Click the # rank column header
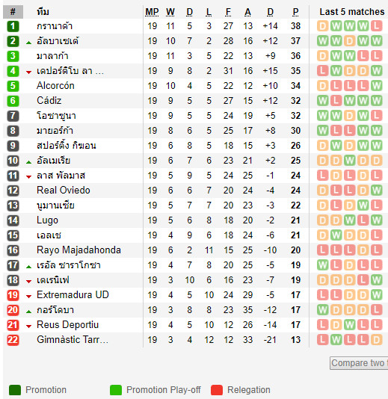Image resolution: width=388 pixels, height=399 pixels. 13,12
